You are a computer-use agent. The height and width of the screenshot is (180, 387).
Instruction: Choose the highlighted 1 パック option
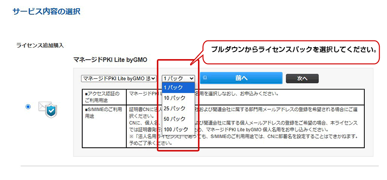(x=178, y=88)
